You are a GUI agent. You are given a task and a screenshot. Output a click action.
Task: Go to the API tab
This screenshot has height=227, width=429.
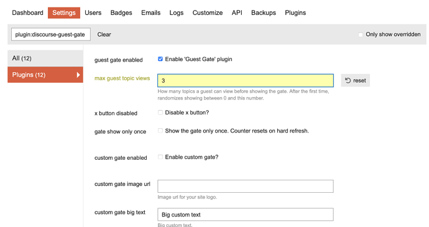(x=237, y=13)
